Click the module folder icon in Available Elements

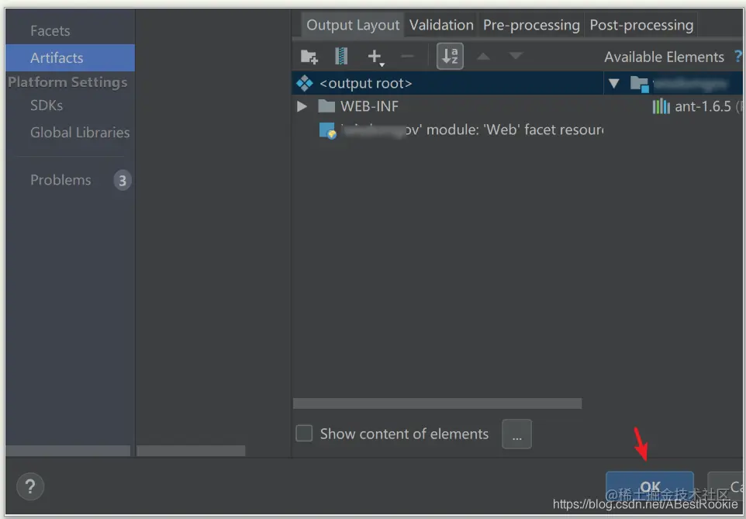pyautogui.click(x=640, y=85)
